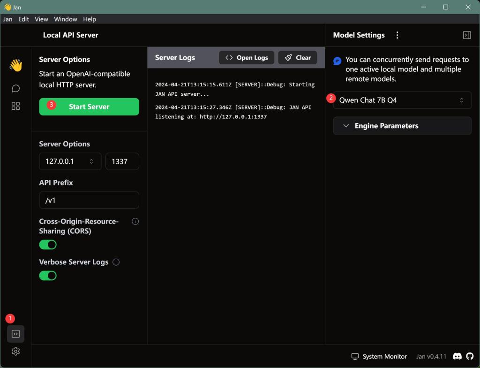The width and height of the screenshot is (480, 368).
Task: Maximize the Jan window
Action: [446, 7]
